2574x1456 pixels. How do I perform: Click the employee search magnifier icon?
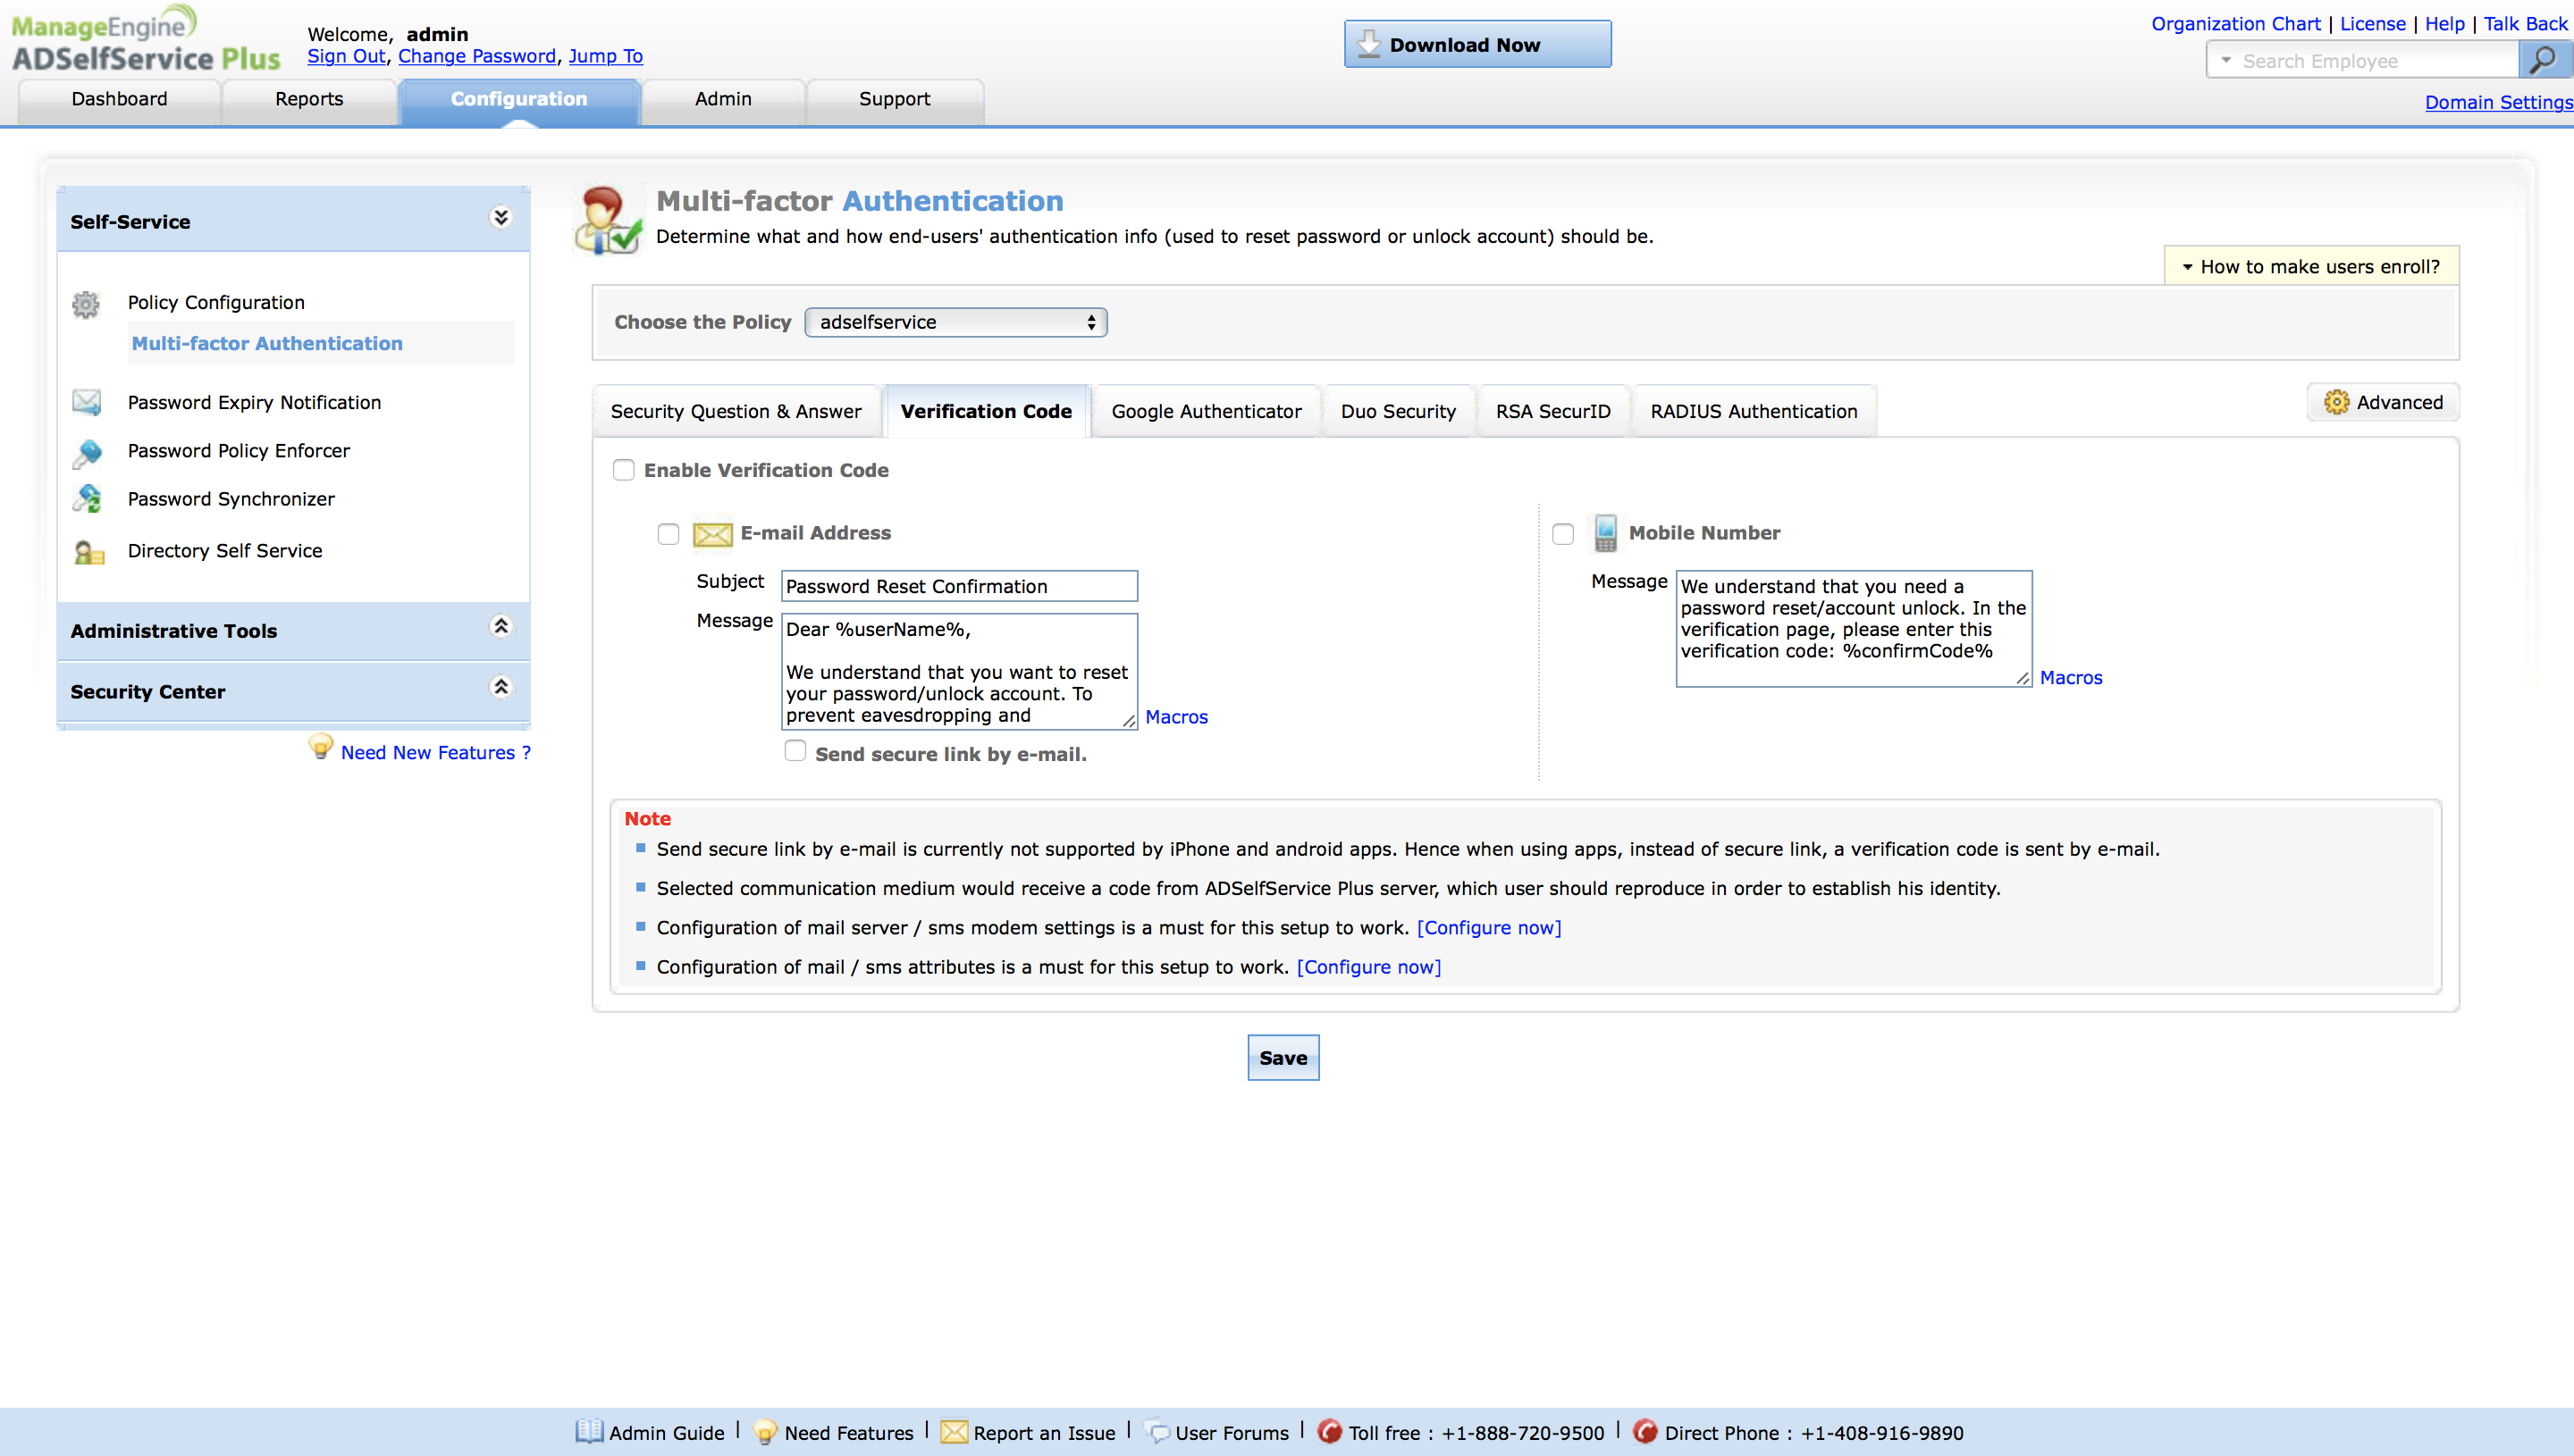click(x=2543, y=61)
